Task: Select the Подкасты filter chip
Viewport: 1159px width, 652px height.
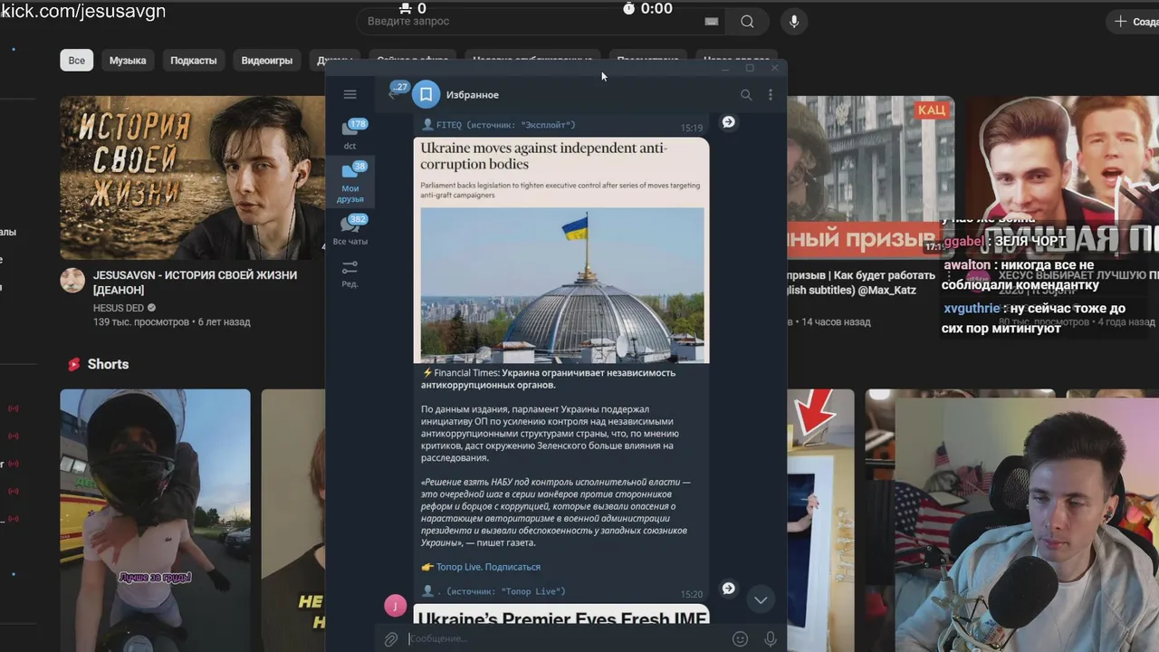Action: coord(194,61)
